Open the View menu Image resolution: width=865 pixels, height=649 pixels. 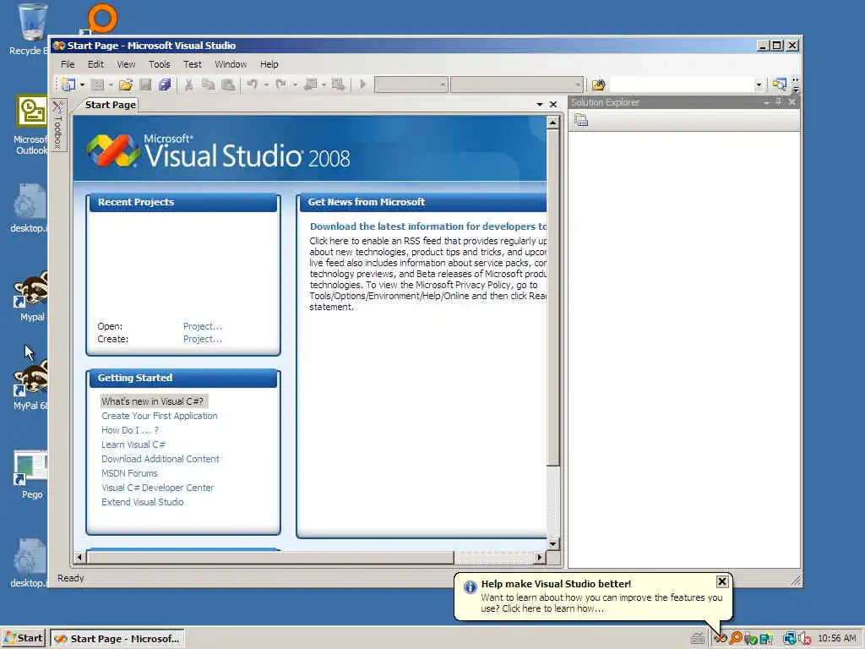click(126, 64)
